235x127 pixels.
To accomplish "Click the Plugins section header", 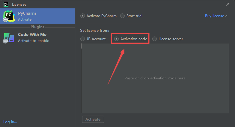I will (x=37, y=27).
